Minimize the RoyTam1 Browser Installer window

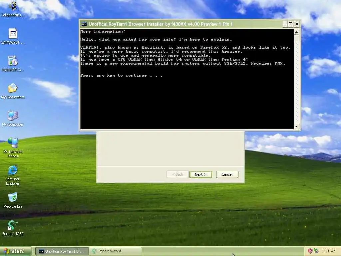285,24
